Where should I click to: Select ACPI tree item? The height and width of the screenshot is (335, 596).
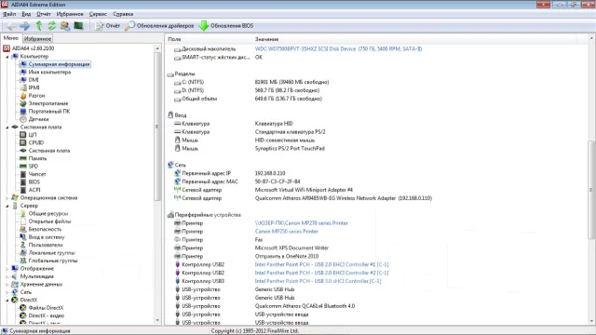coord(34,190)
